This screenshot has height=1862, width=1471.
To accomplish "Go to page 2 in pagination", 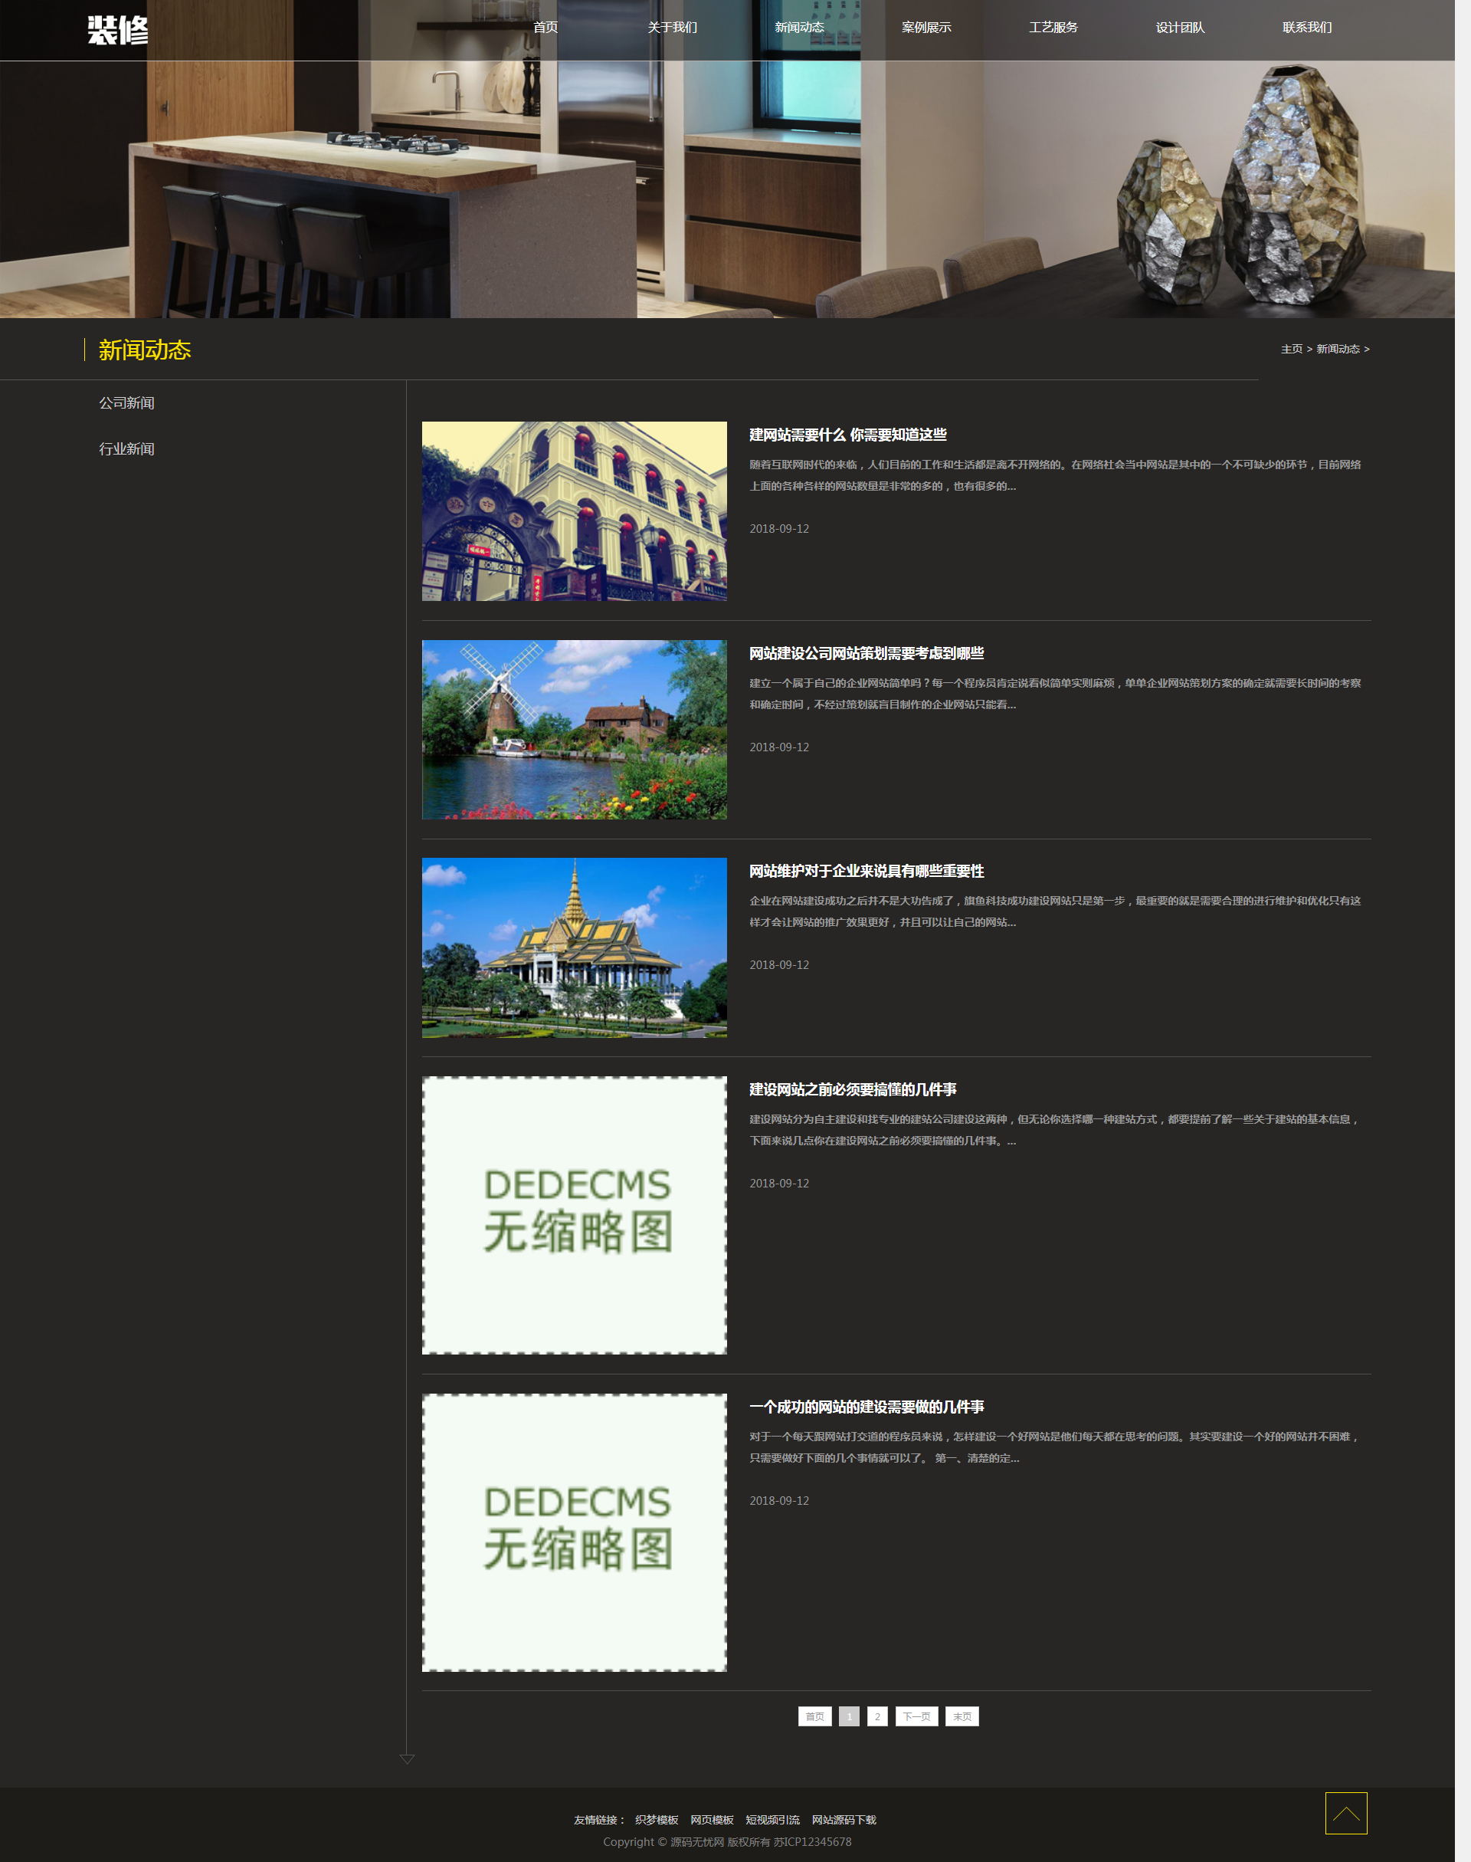I will click(x=876, y=1716).
